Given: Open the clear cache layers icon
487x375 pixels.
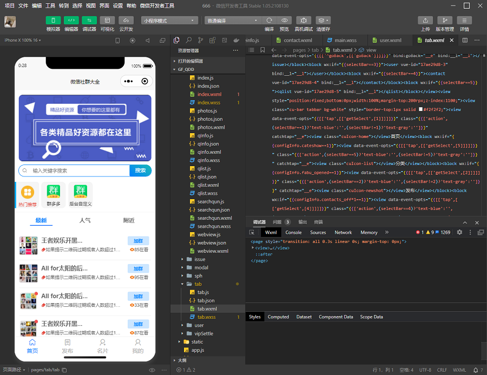Looking at the screenshot, I should tap(323, 21).
